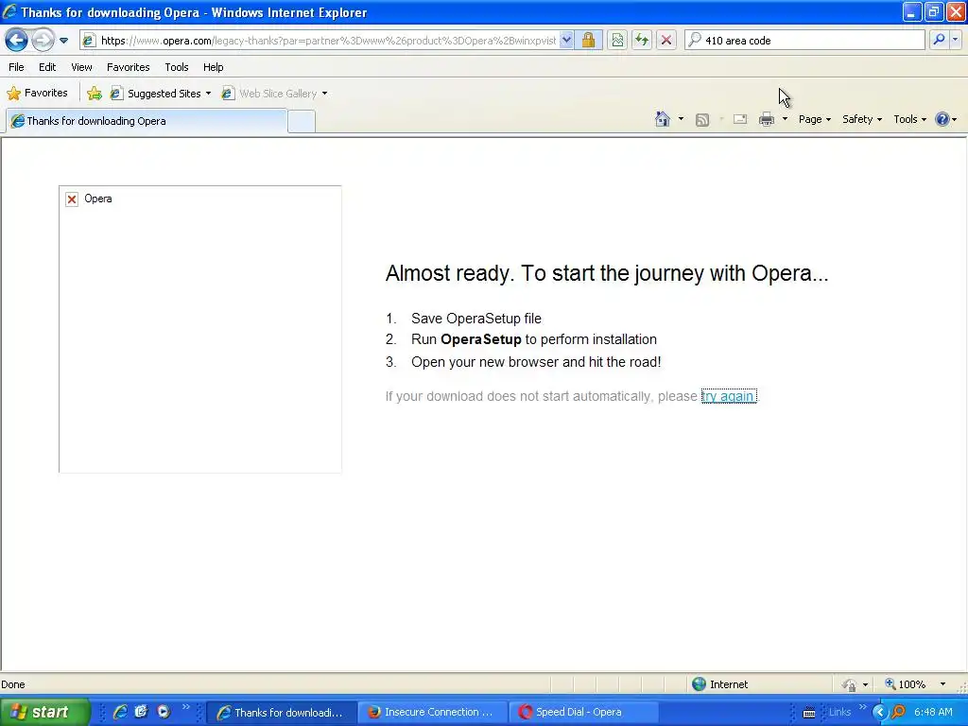
Task: Switch to Insecure Connection Firefox taskbar button
Action: [x=432, y=713]
